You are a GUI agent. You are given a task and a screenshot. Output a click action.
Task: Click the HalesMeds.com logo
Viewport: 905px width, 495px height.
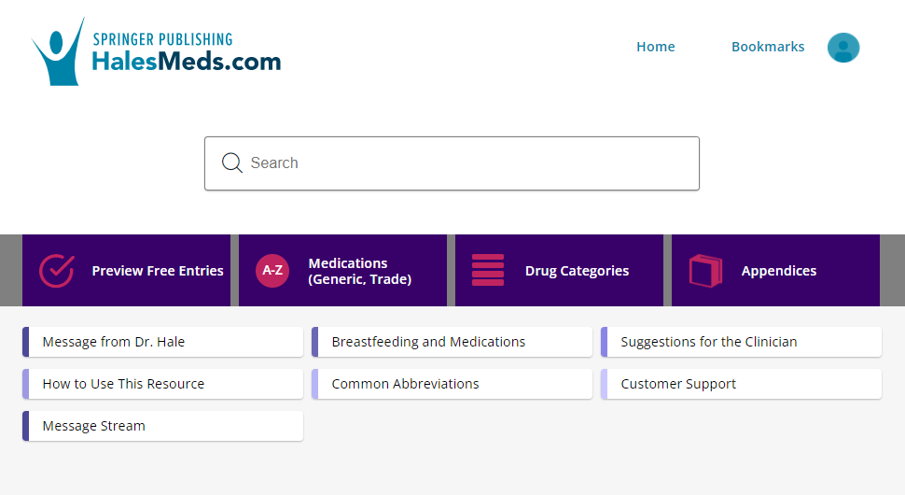click(156, 51)
